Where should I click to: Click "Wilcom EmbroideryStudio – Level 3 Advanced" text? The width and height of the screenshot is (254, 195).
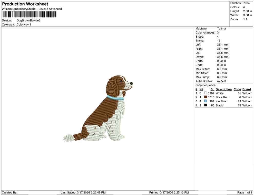(x=32, y=9)
